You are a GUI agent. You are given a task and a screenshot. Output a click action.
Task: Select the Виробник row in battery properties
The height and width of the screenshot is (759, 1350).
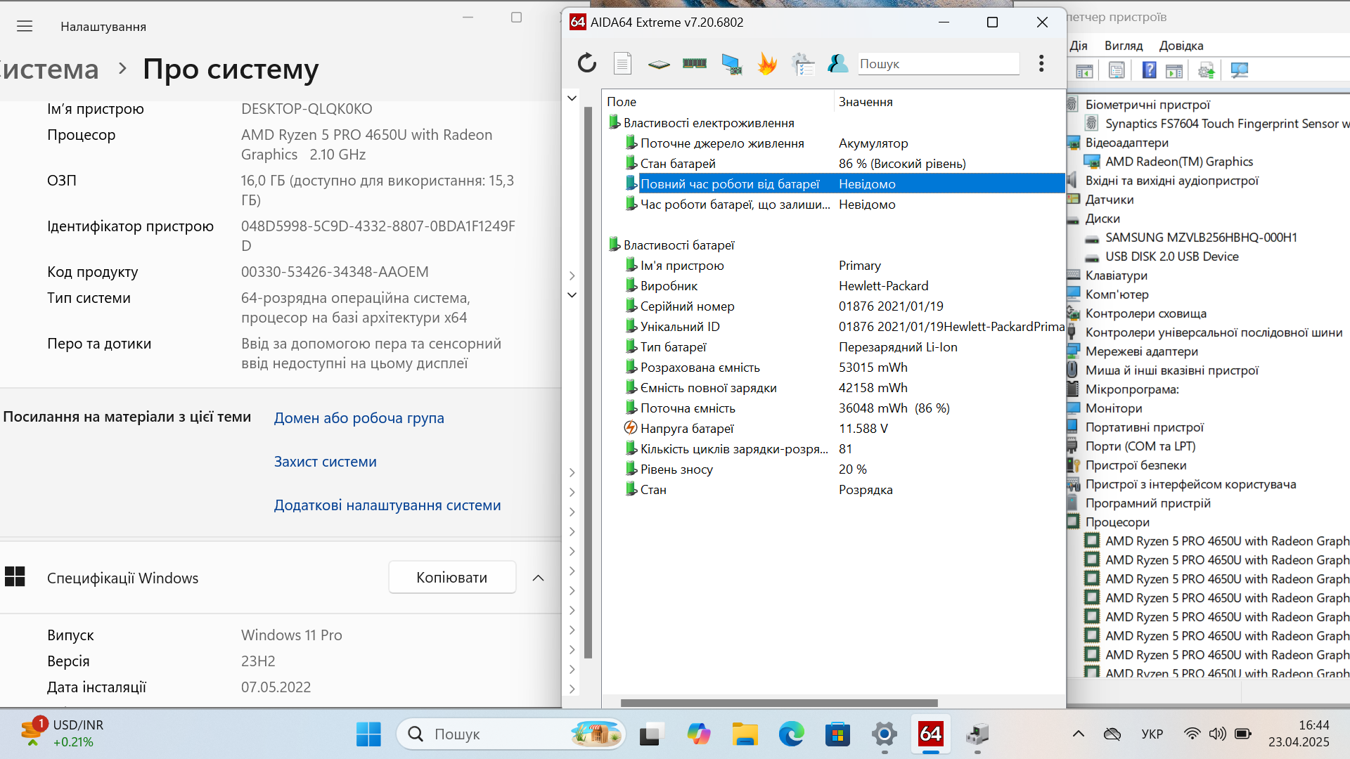point(844,286)
